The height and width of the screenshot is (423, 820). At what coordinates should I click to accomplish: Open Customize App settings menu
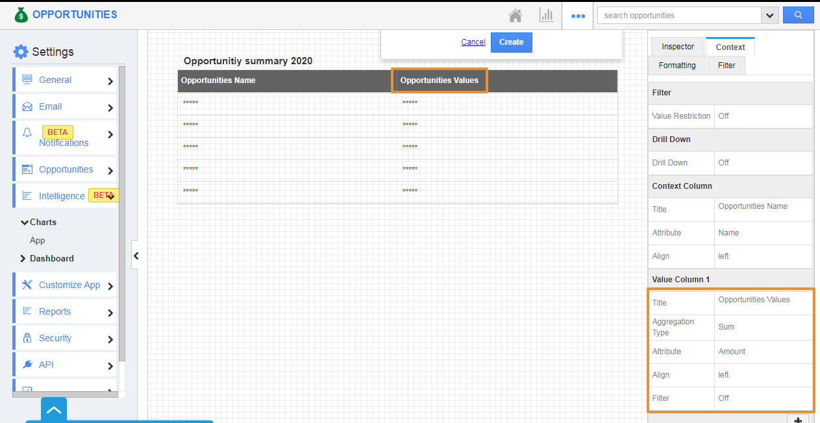click(64, 285)
